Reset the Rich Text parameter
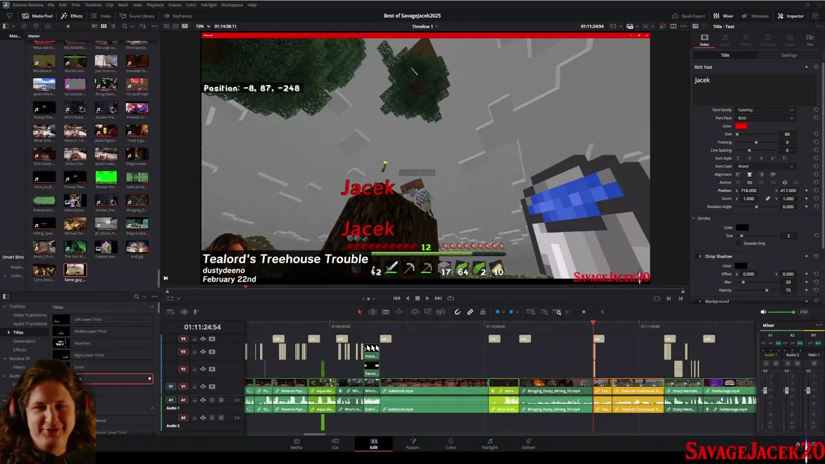Screen dimensions: 825x464 pyautogui.click(x=816, y=67)
